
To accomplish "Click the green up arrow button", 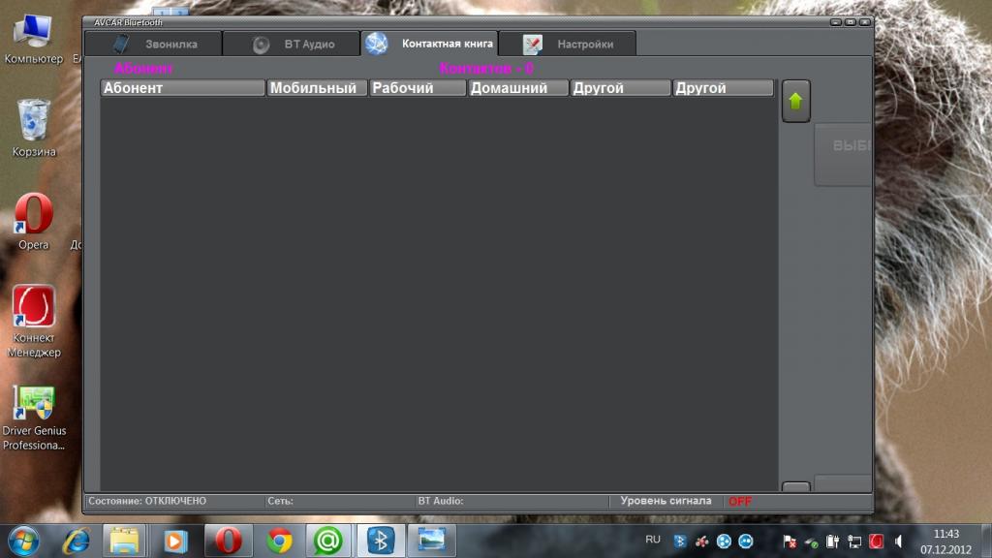I will (x=795, y=101).
